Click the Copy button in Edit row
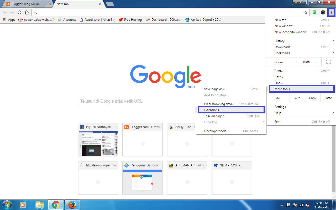Viewport: 336px width, 210px height. pos(312,98)
